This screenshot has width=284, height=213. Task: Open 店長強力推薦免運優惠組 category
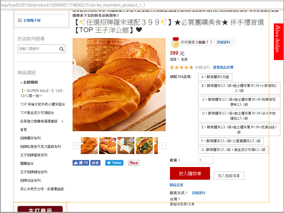click(x=39, y=121)
